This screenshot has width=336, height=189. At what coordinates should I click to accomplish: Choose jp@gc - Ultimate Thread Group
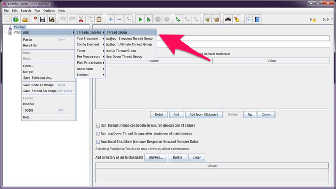click(x=131, y=44)
